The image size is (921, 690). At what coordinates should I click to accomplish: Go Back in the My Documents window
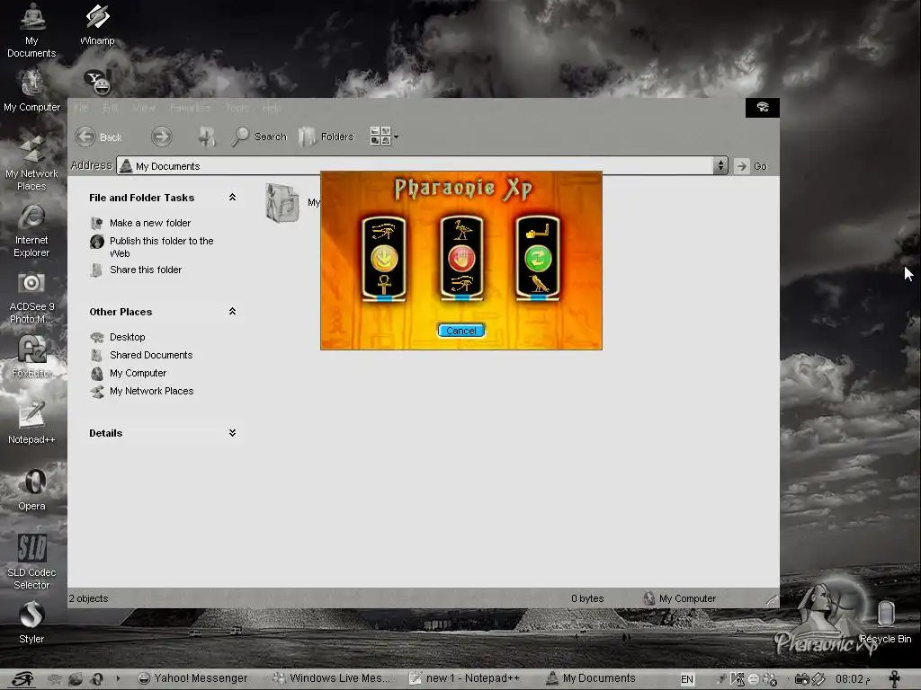pyautogui.click(x=99, y=137)
